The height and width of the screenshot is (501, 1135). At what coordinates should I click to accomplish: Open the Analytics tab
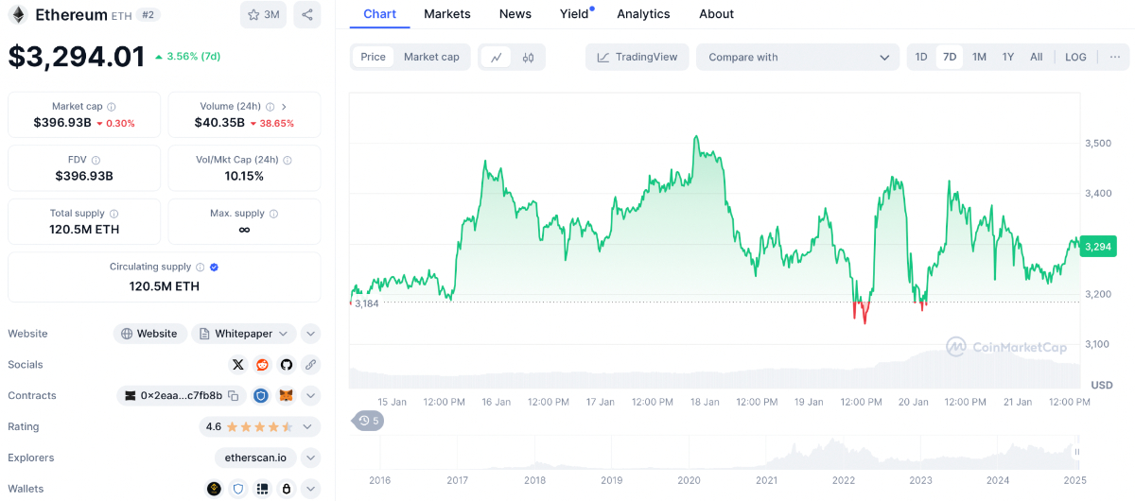pyautogui.click(x=643, y=14)
